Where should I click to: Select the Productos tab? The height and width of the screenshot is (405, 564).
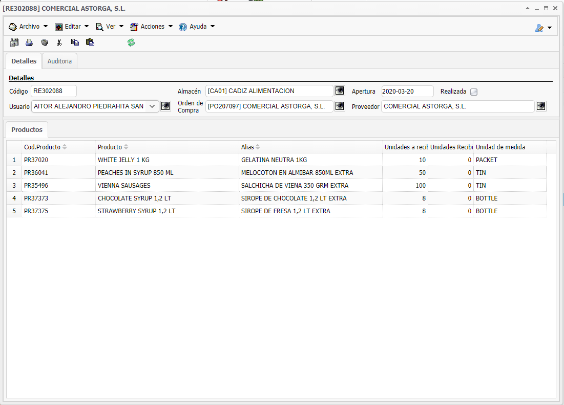click(x=27, y=129)
